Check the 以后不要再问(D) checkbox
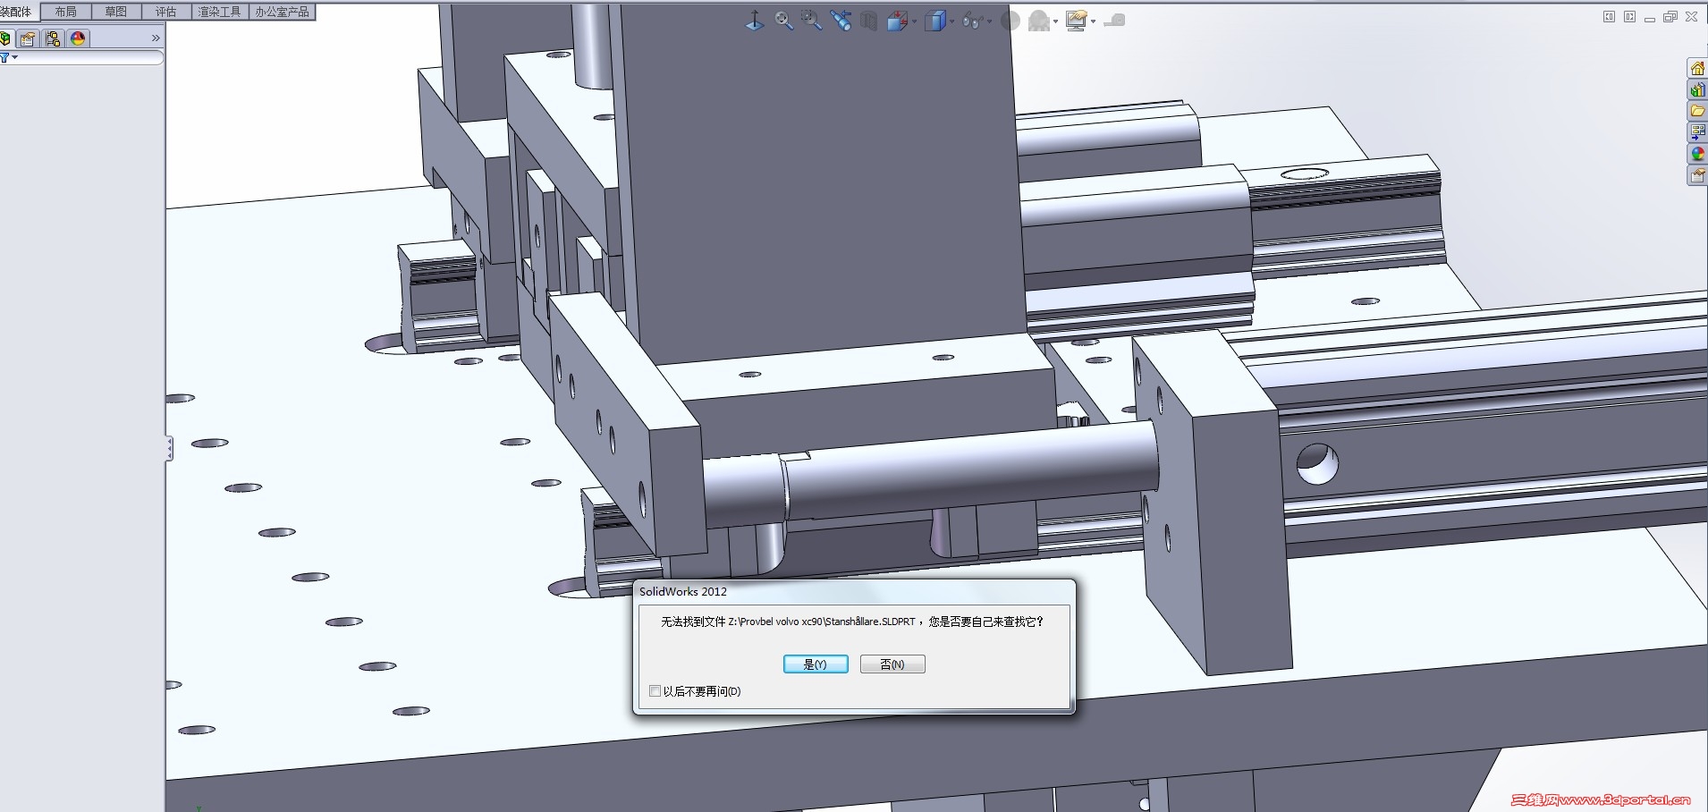Viewport: 1708px width, 812px height. pos(655,691)
